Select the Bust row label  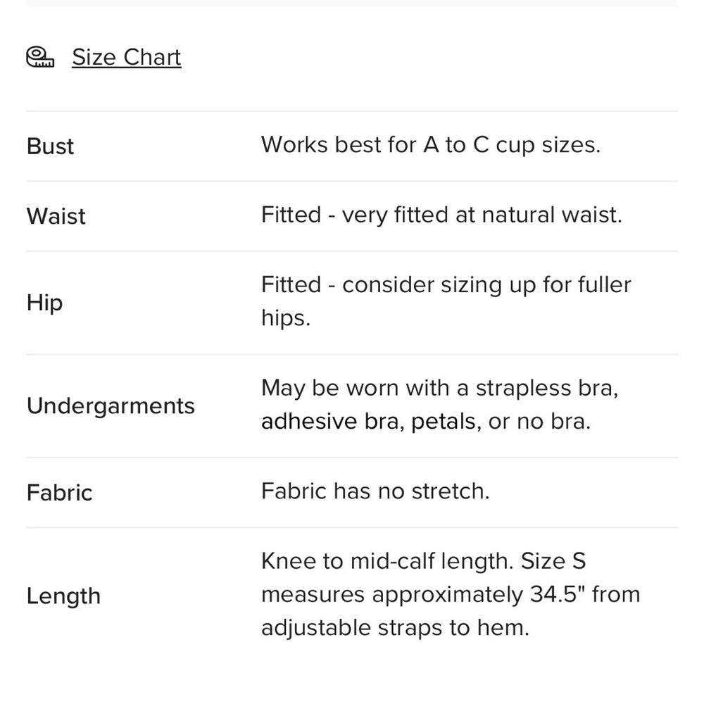pyautogui.click(x=50, y=146)
